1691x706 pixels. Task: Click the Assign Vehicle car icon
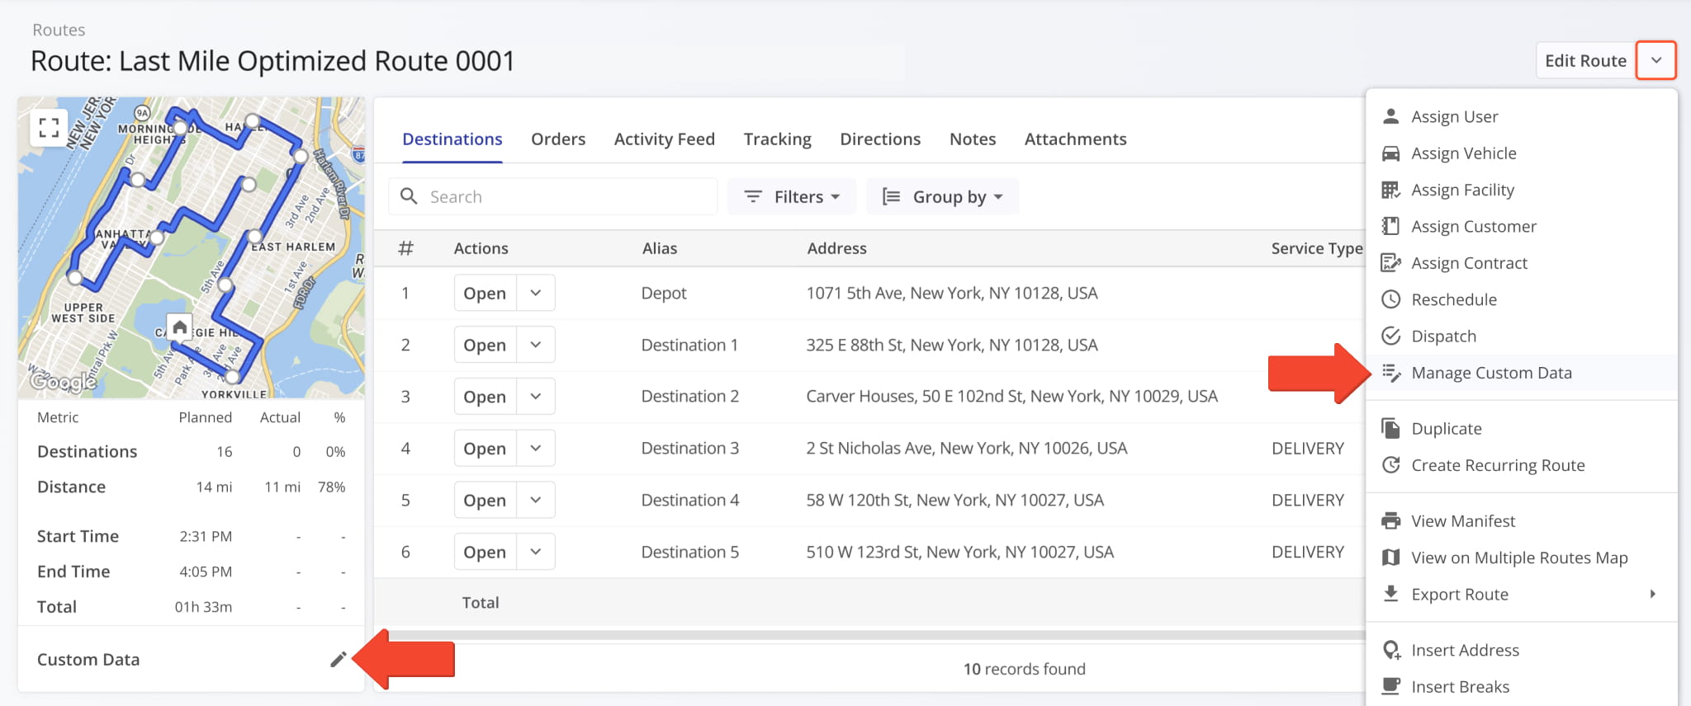[x=1390, y=153]
